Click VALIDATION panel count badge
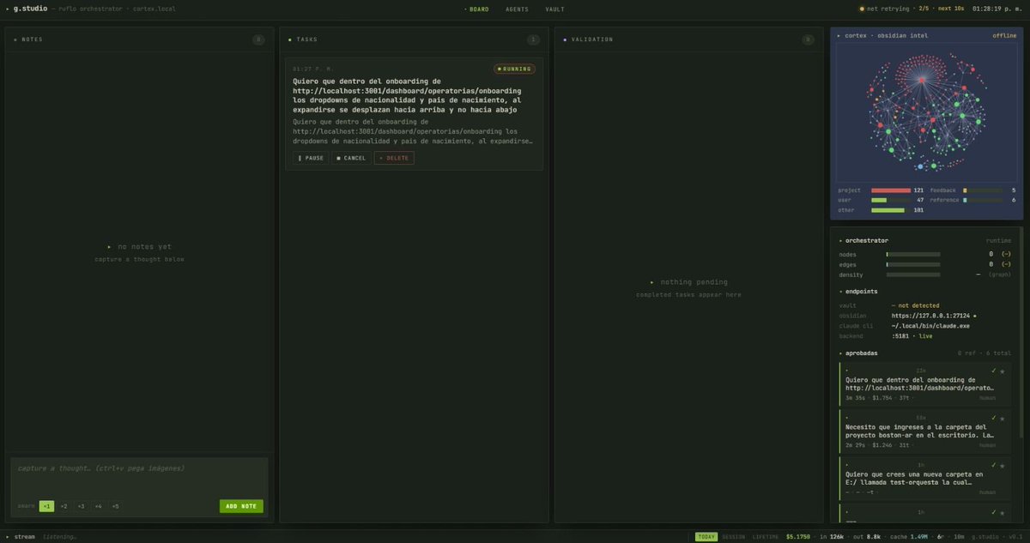 pos(808,39)
